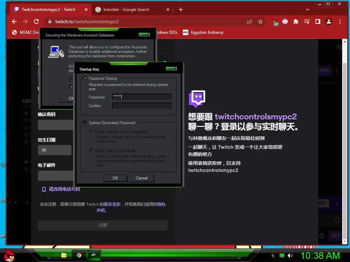This screenshot has width=350, height=262.
Task: Click the Twitch logo in chat panel
Action: point(197,99)
